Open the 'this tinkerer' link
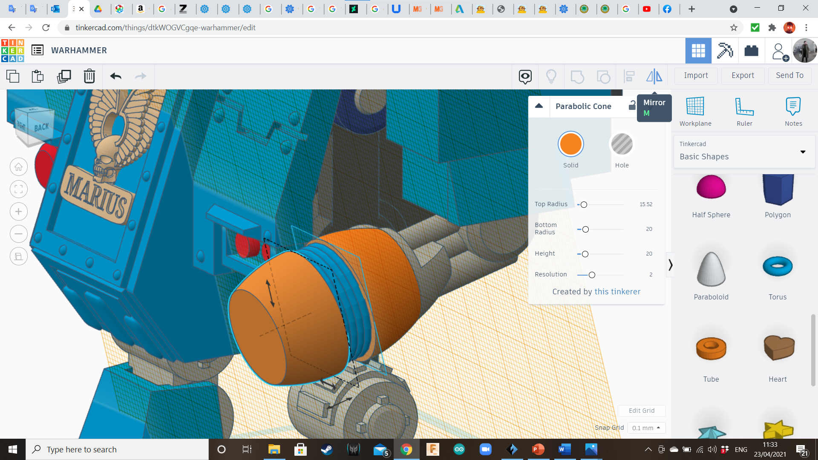This screenshot has height=460, width=818. (617, 292)
